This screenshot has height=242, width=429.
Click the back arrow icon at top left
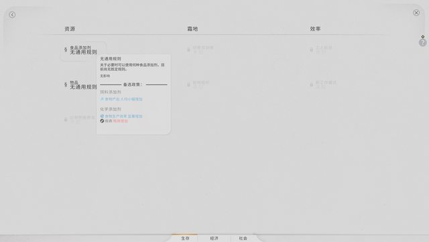click(x=12, y=15)
